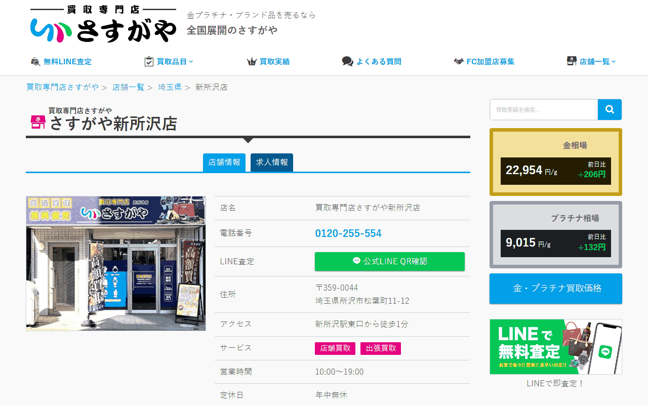Go to 店舗一覧 breadcrumb link
Viewport: 648px width, 405px height.
(x=129, y=87)
